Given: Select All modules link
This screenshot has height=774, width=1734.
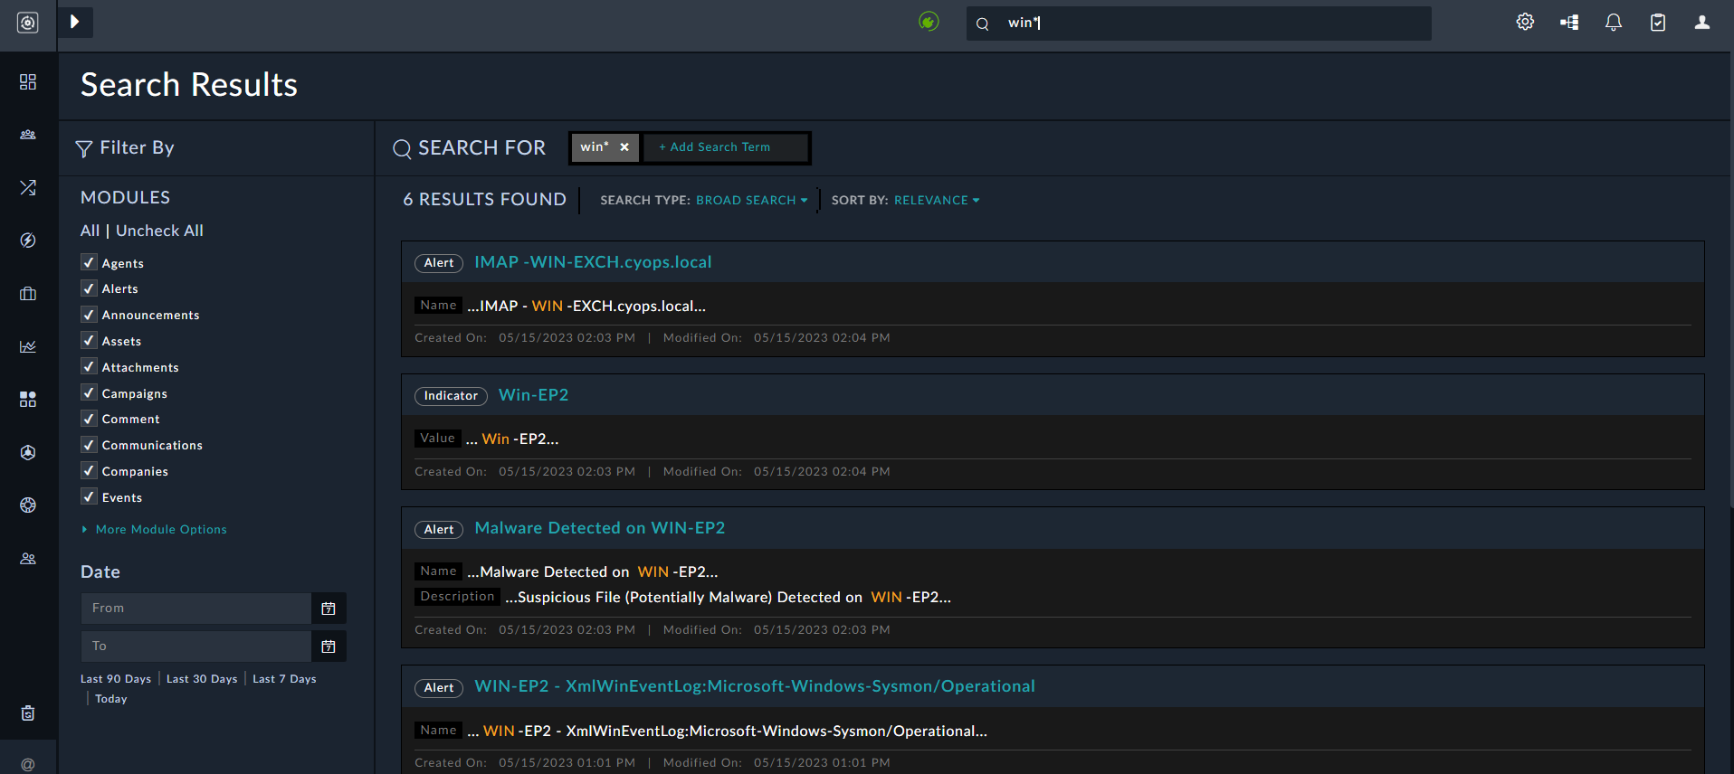Looking at the screenshot, I should pos(90,231).
